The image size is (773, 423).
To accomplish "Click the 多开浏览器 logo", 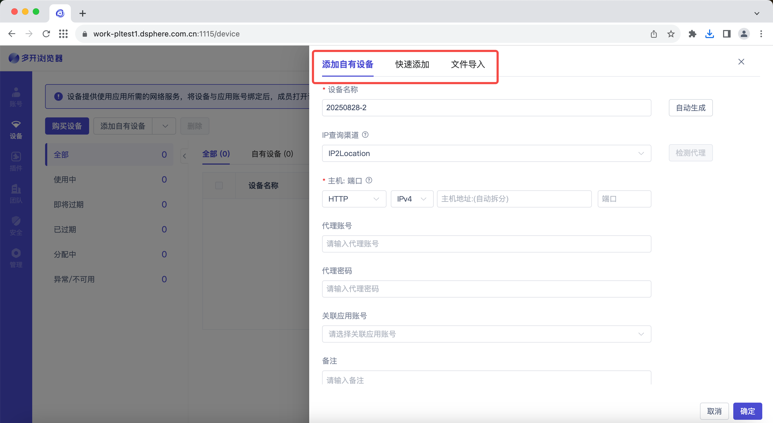I will click(36, 58).
